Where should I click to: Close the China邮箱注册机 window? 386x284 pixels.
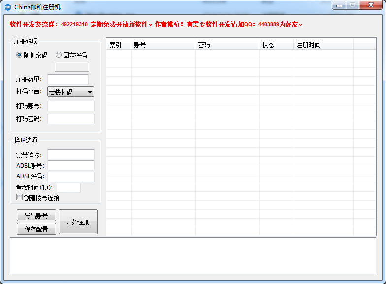(x=371, y=5)
